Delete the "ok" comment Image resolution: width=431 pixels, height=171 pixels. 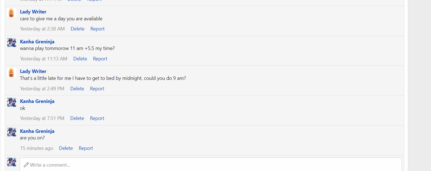point(77,118)
